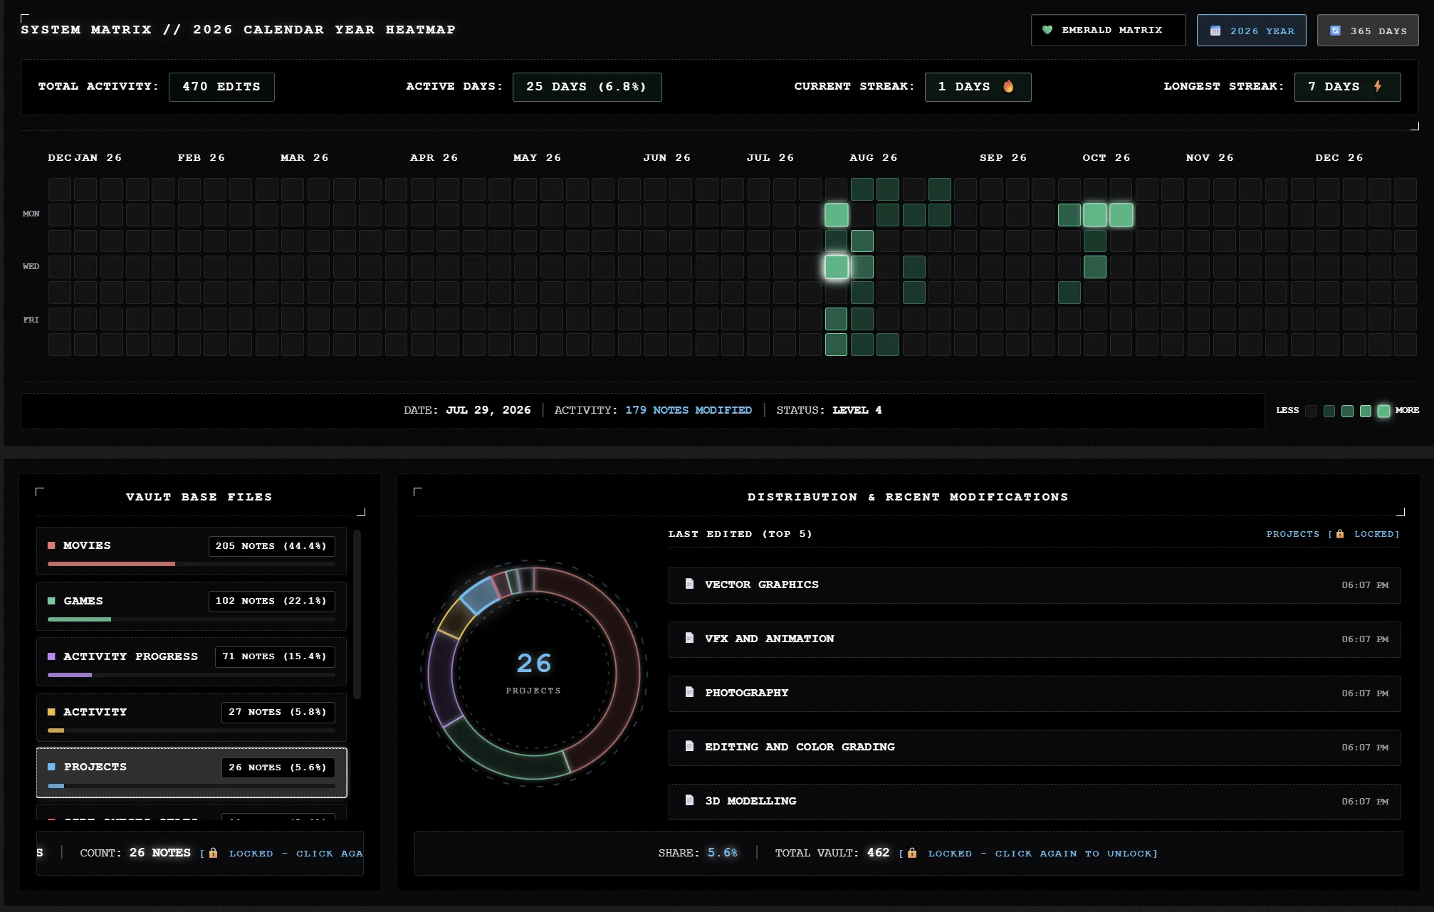Click the file icon beside Photography
Image resolution: width=1434 pixels, height=912 pixels.
click(689, 692)
